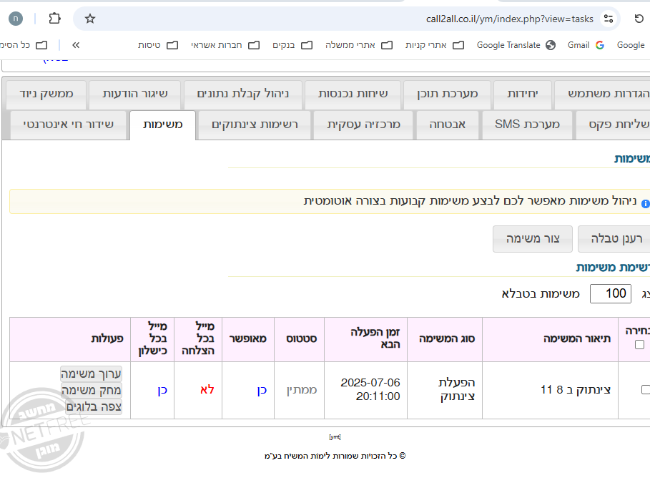Screen dimensions: 650x483
Task: Switch to the הגדרות משתמש tab
Action: (x=602, y=94)
